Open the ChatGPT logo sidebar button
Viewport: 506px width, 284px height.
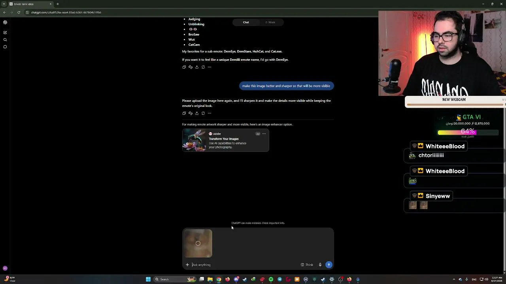point(5,22)
